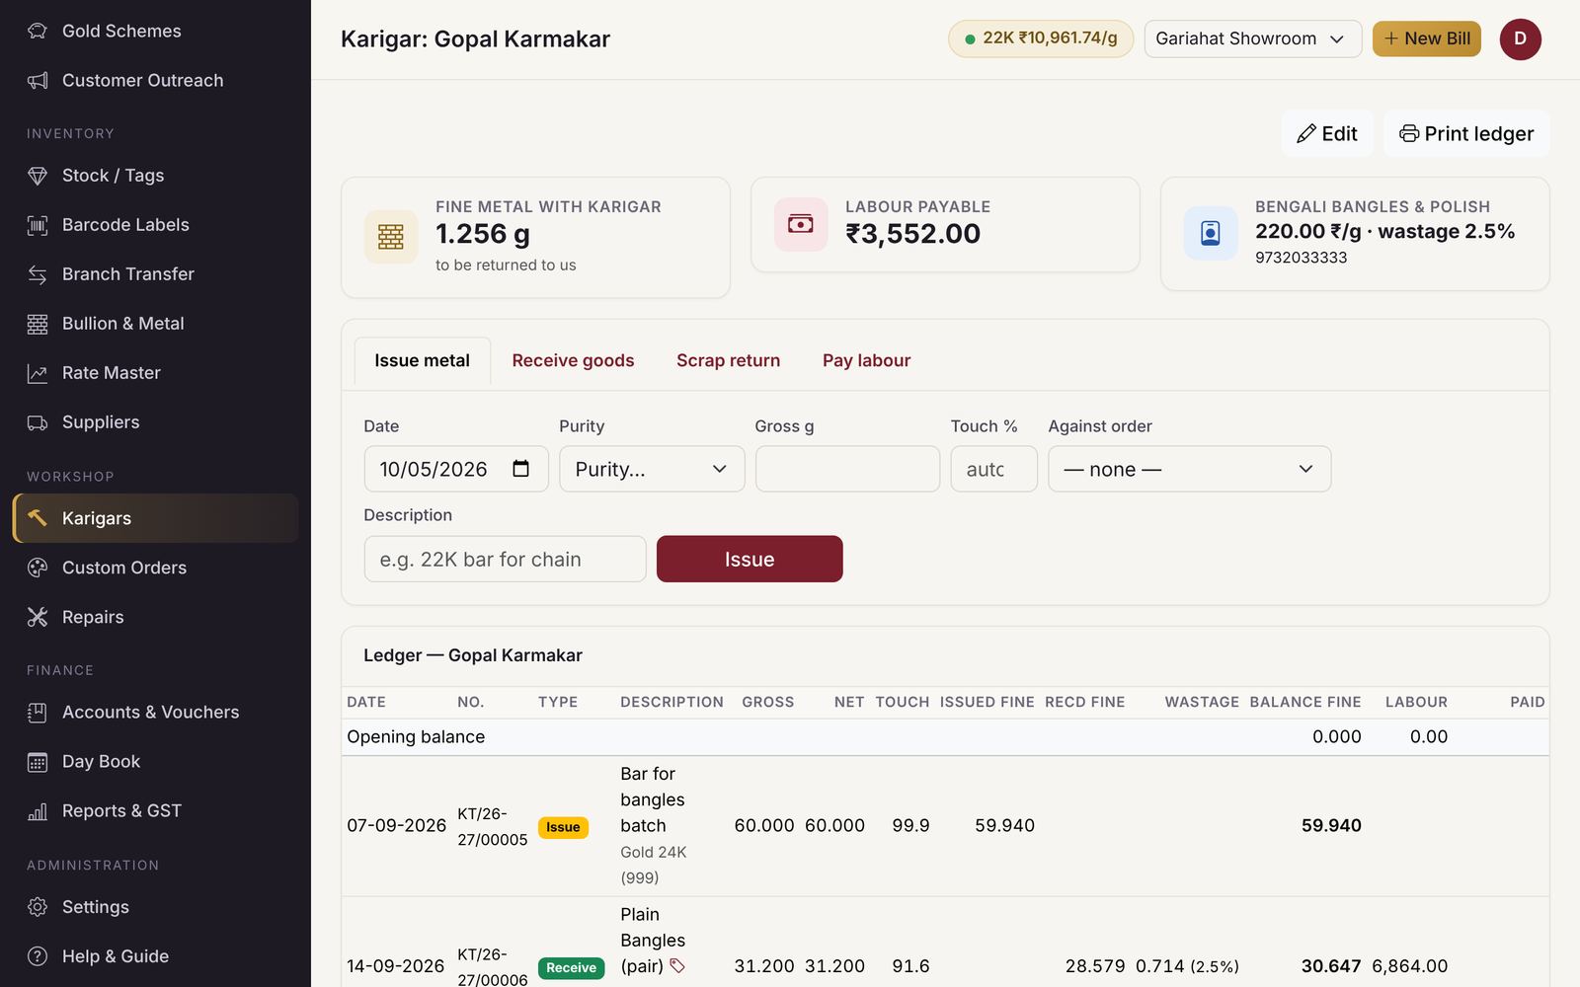
Task: Click the Karigars hammer icon
Action: point(38,518)
